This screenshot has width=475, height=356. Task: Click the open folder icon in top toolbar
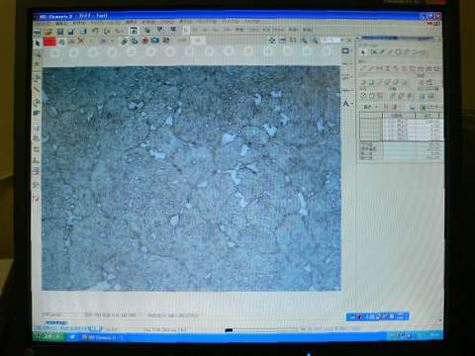48,32
